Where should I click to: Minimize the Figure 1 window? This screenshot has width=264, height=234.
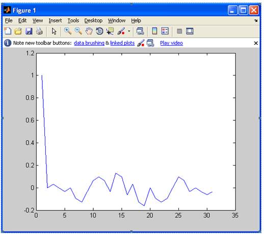pyautogui.click(x=232, y=10)
